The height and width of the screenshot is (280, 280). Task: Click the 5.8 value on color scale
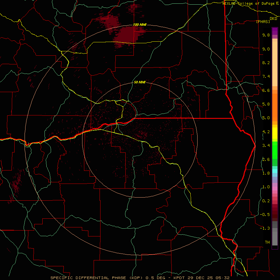(x=266, y=104)
